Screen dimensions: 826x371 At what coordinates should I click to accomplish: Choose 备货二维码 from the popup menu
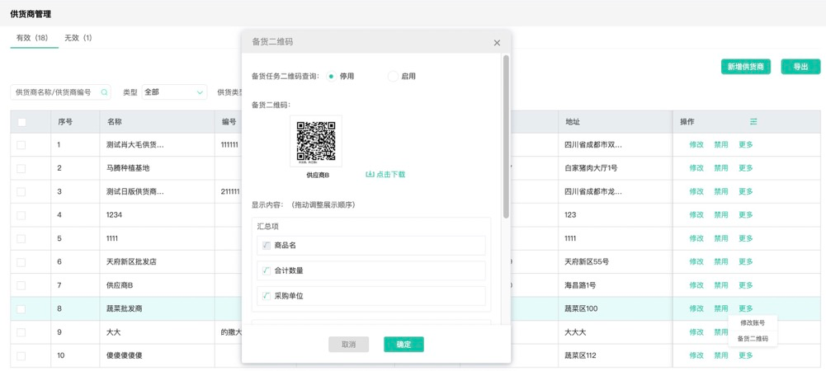point(752,339)
